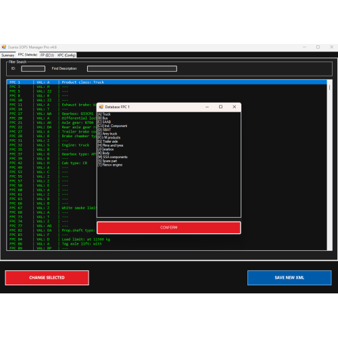The height and width of the screenshot is (338, 338).
Task: Close the Database FPC 1 dialog
Action: tap(235, 107)
